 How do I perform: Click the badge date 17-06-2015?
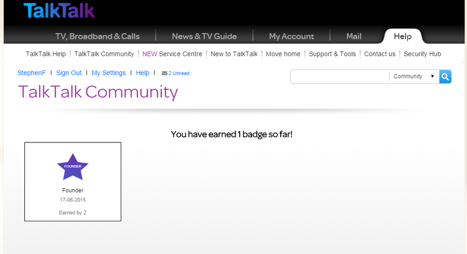click(73, 200)
